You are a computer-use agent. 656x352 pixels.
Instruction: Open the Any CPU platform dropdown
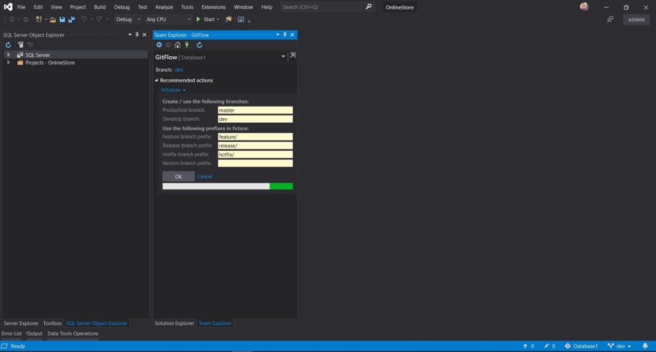tap(167, 19)
